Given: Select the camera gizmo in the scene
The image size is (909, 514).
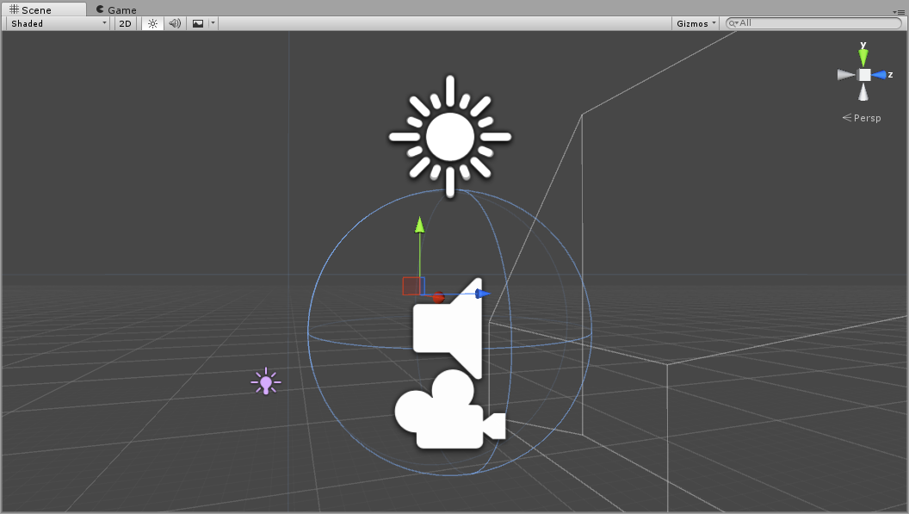Looking at the screenshot, I should tap(448, 412).
